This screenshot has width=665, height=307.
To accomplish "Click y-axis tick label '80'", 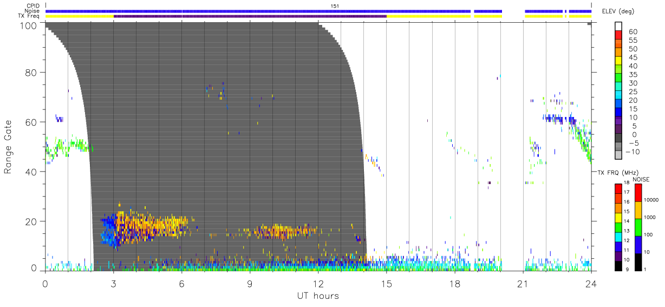I will [32, 73].
